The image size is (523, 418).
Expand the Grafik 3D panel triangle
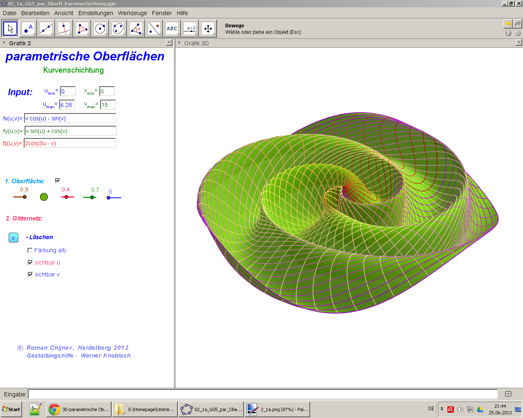point(179,43)
